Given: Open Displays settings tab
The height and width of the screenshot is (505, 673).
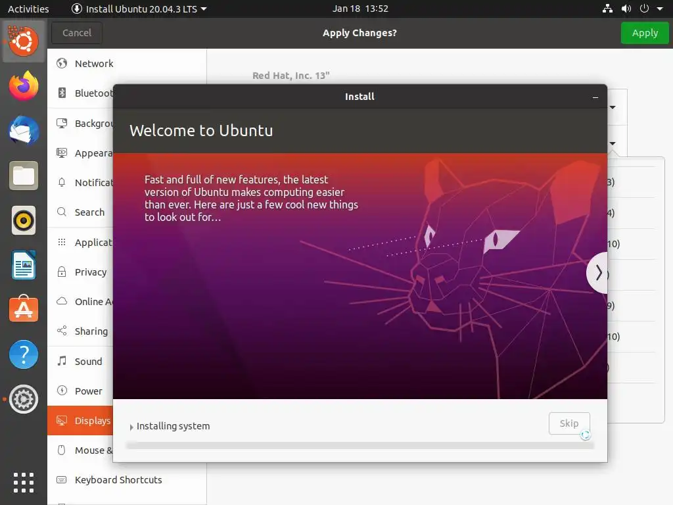Looking at the screenshot, I should (80, 420).
